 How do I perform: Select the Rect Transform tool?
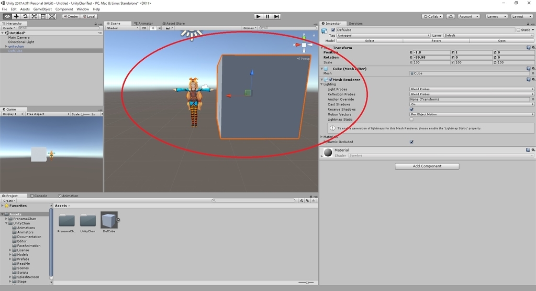click(x=43, y=16)
